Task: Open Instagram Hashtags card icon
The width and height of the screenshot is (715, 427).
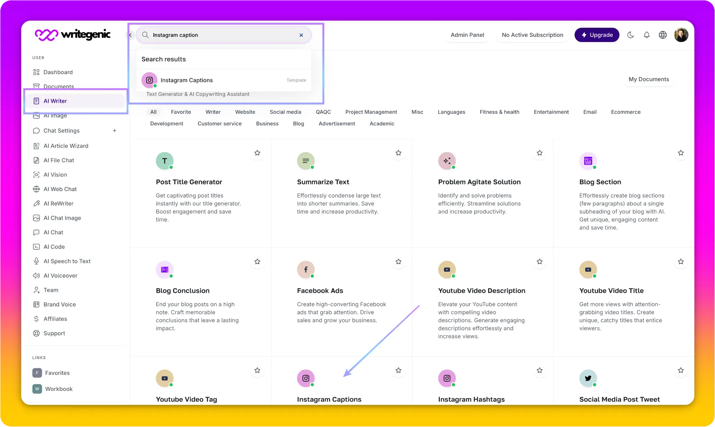Action: pyautogui.click(x=447, y=378)
